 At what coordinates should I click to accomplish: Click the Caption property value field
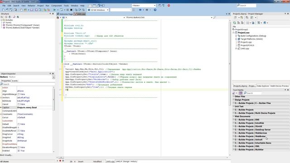[x=35, y=108]
